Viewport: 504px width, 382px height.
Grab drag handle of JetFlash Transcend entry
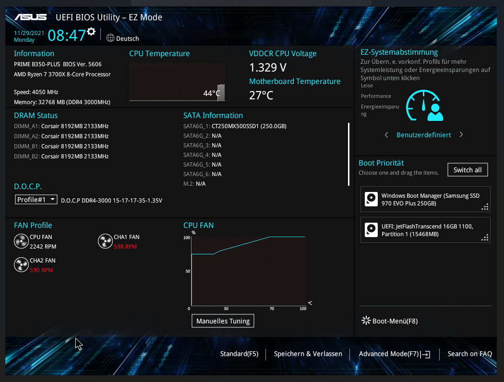click(x=485, y=238)
